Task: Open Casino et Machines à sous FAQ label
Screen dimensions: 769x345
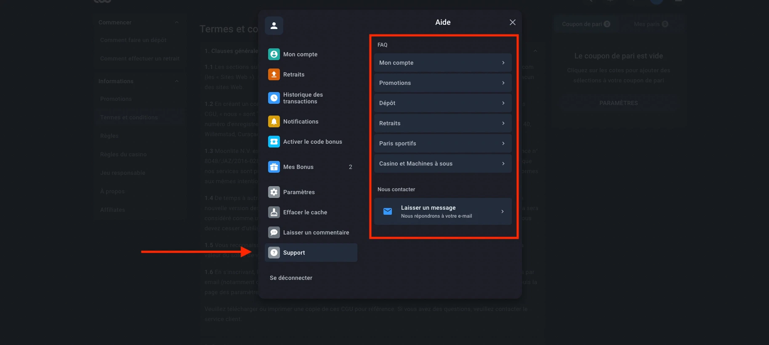Action: point(416,163)
